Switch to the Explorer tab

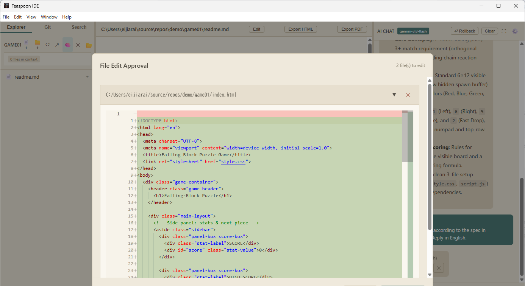tap(16, 27)
